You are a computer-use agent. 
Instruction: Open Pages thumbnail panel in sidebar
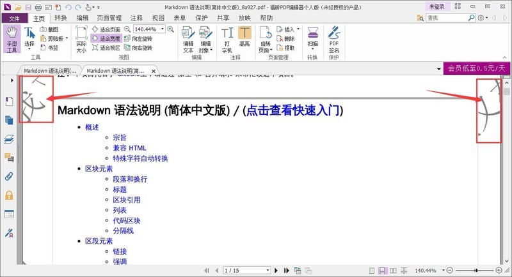pos(9,120)
